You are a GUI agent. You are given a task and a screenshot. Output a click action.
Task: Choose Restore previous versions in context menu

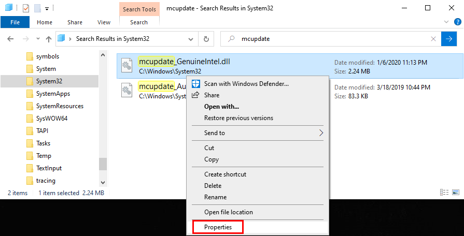click(258, 118)
